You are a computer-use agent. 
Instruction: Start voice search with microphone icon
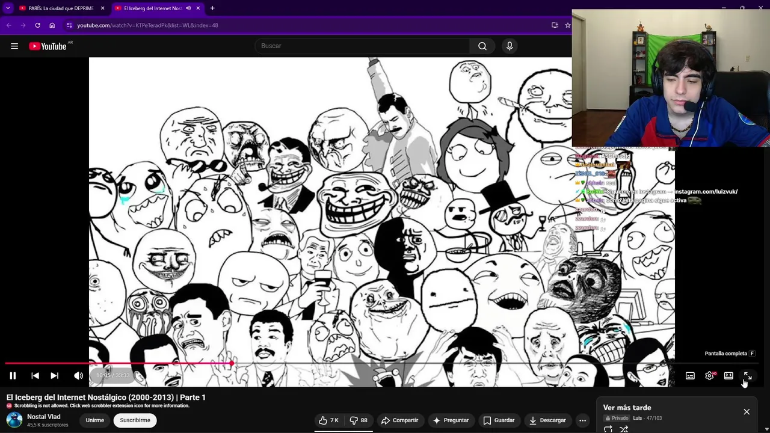(510, 46)
